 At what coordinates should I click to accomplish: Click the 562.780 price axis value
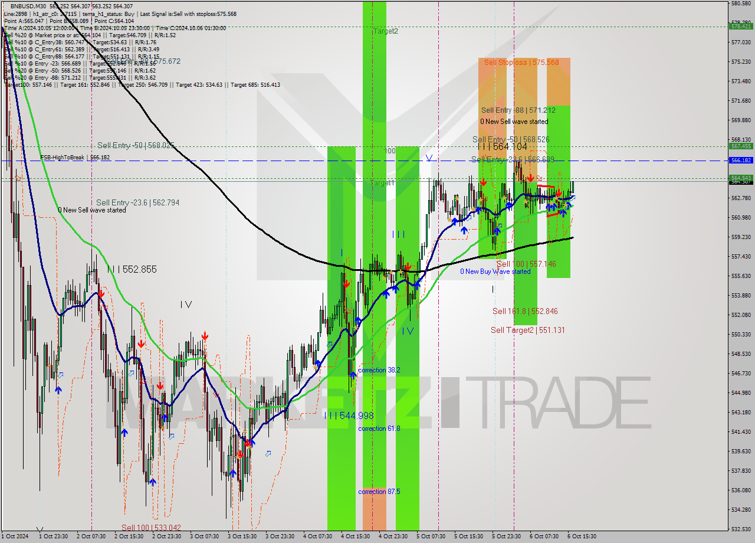coord(741,198)
